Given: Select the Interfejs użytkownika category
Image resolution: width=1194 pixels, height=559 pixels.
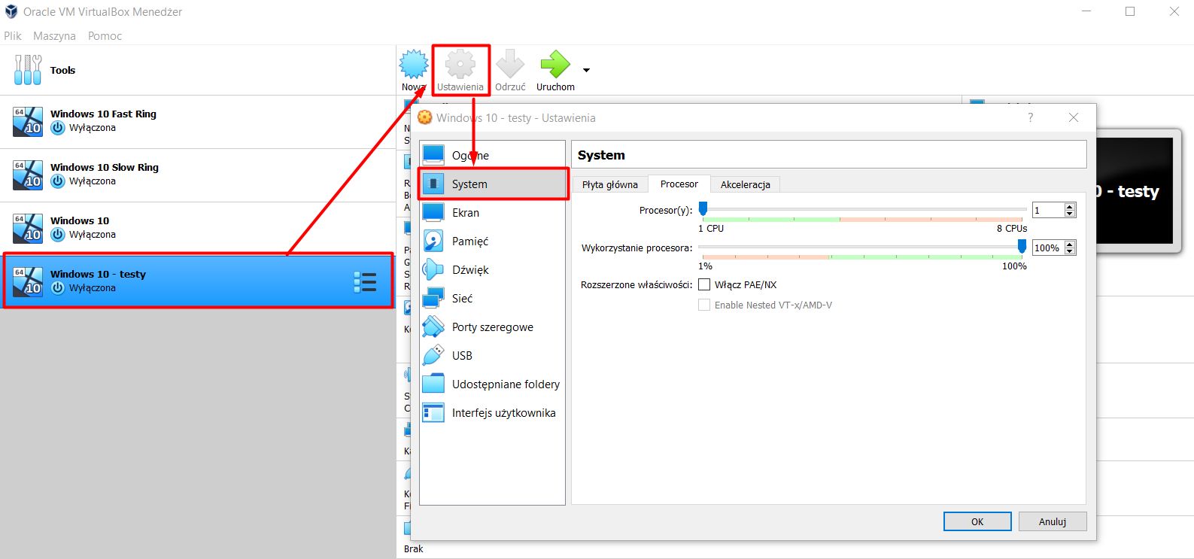Looking at the screenshot, I should [492, 412].
